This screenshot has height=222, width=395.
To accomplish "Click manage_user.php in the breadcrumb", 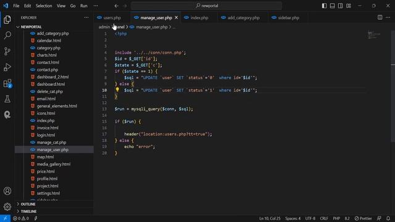I will (152, 27).
